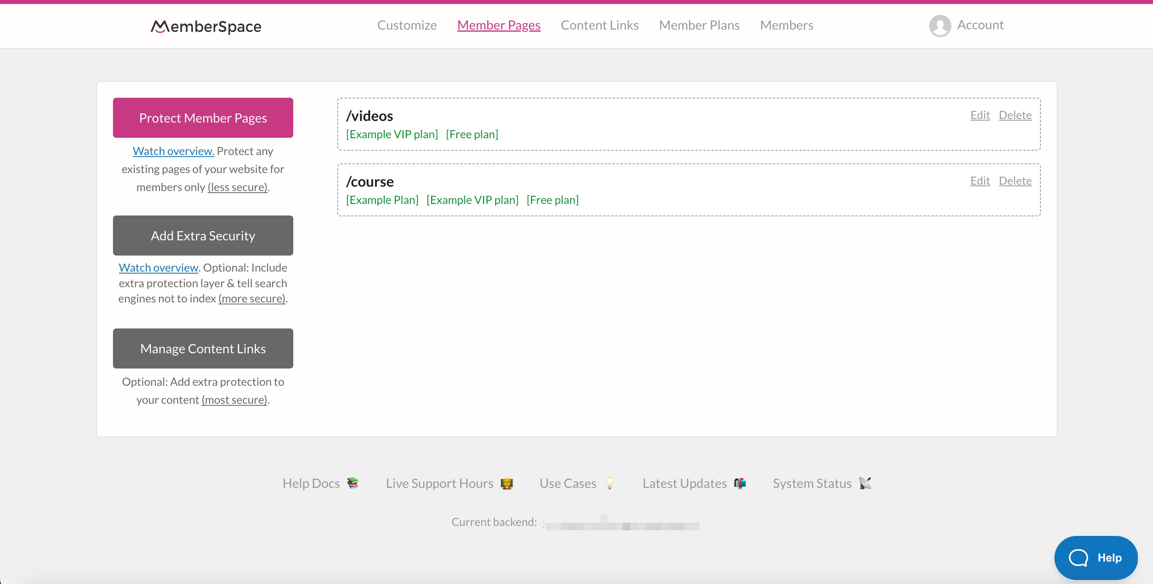Delete the /course member page
Viewport: 1153px width, 584px height.
tap(1015, 180)
